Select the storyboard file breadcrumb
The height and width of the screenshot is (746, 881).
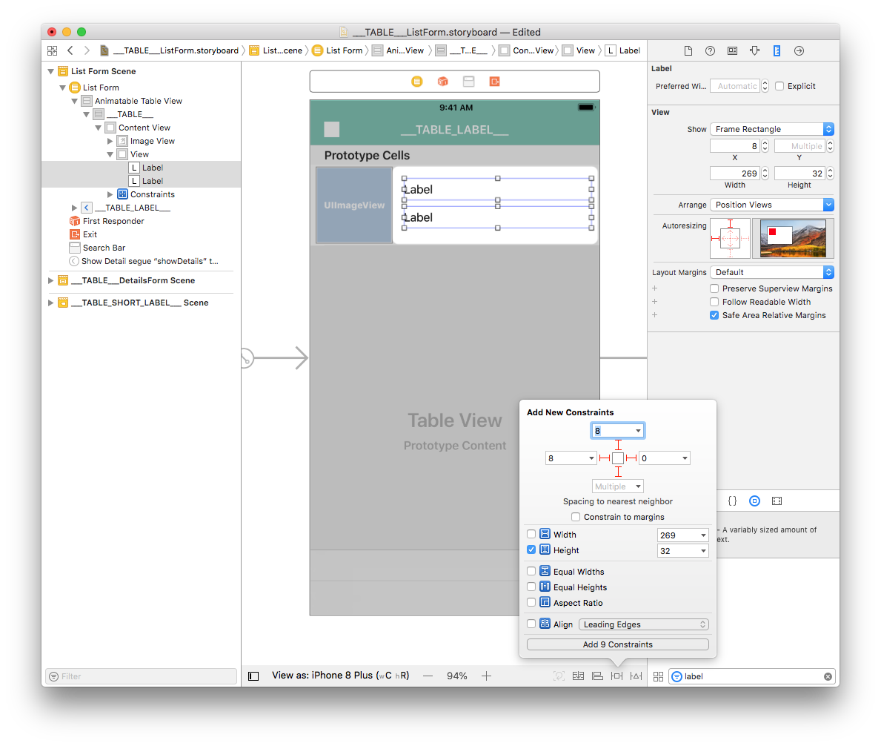pos(169,50)
